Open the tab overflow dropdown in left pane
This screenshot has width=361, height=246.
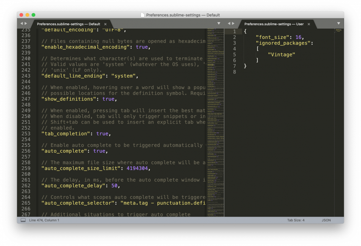tap(219, 23)
